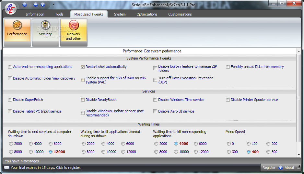Click the envelope icon in status bar

6,168
